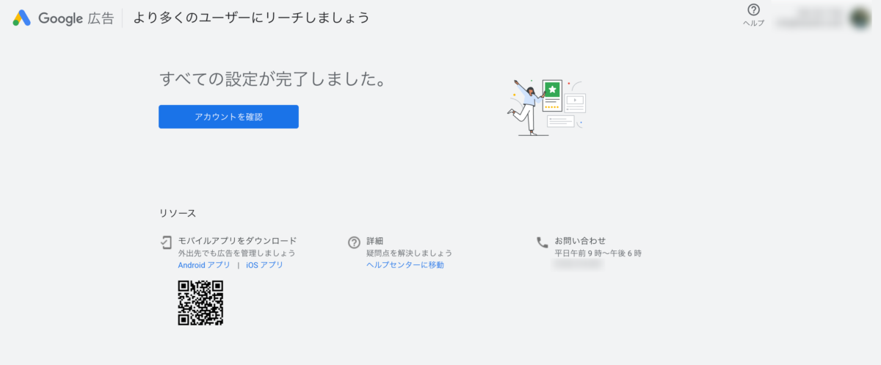Click the リソース section heading
This screenshot has width=881, height=365.
click(x=178, y=213)
